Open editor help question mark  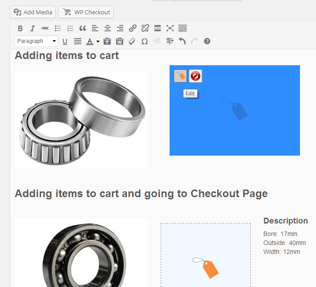[x=207, y=41]
